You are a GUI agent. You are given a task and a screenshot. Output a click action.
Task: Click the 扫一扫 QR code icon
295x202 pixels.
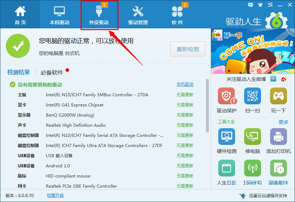tap(252, 96)
